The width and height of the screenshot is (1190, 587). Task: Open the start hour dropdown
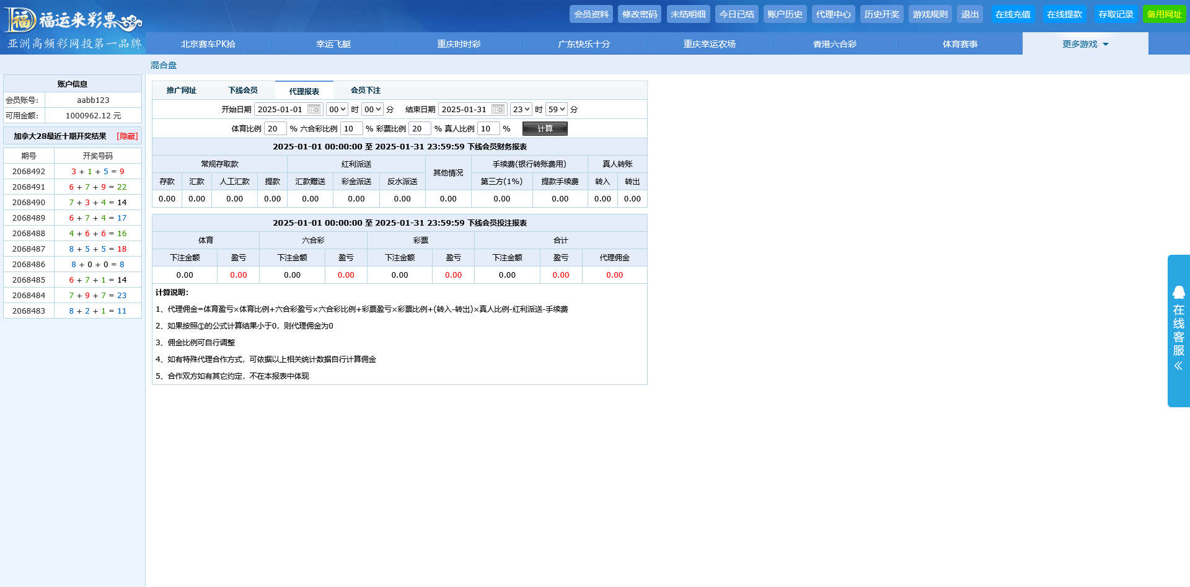[337, 110]
